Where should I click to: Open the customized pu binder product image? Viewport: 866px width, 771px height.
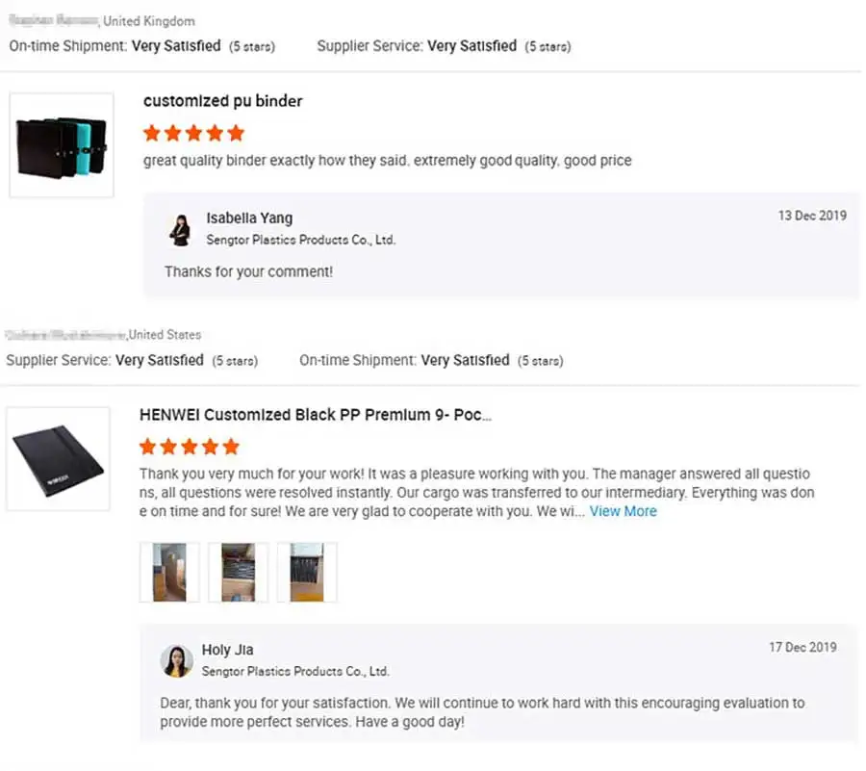pyautogui.click(x=62, y=145)
